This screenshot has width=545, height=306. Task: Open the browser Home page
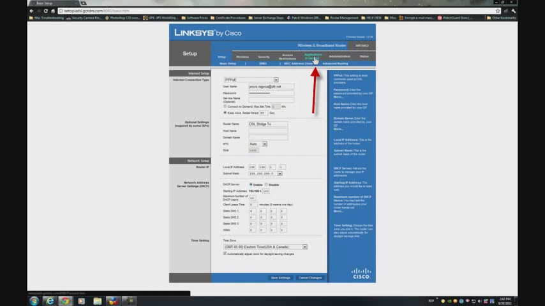[53, 11]
